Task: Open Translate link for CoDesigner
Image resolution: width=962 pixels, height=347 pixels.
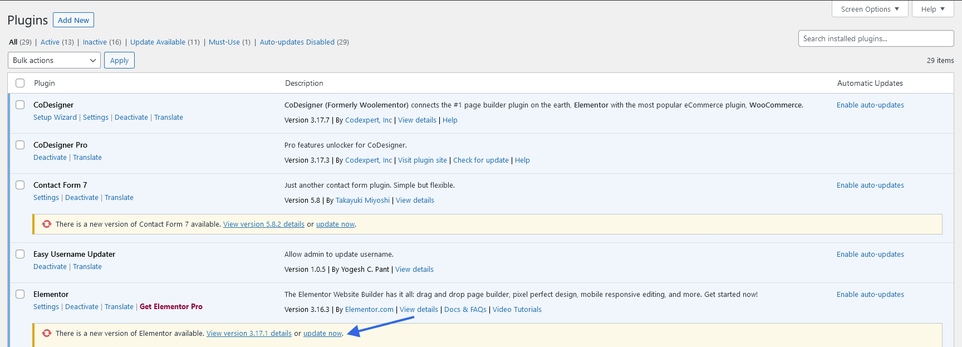Action: (169, 117)
